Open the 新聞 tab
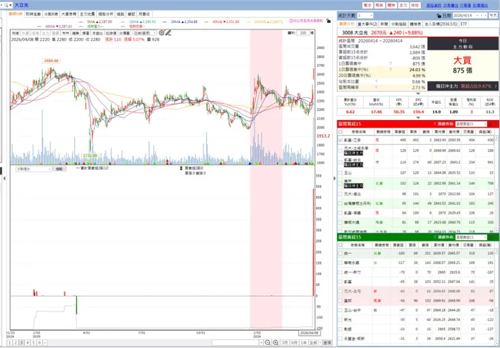 click(384, 24)
